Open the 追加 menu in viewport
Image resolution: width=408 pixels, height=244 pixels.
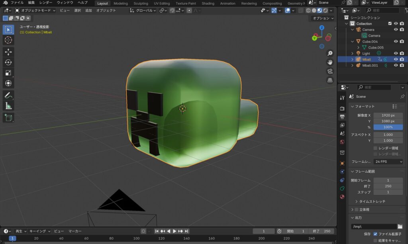pyautogui.click(x=88, y=10)
